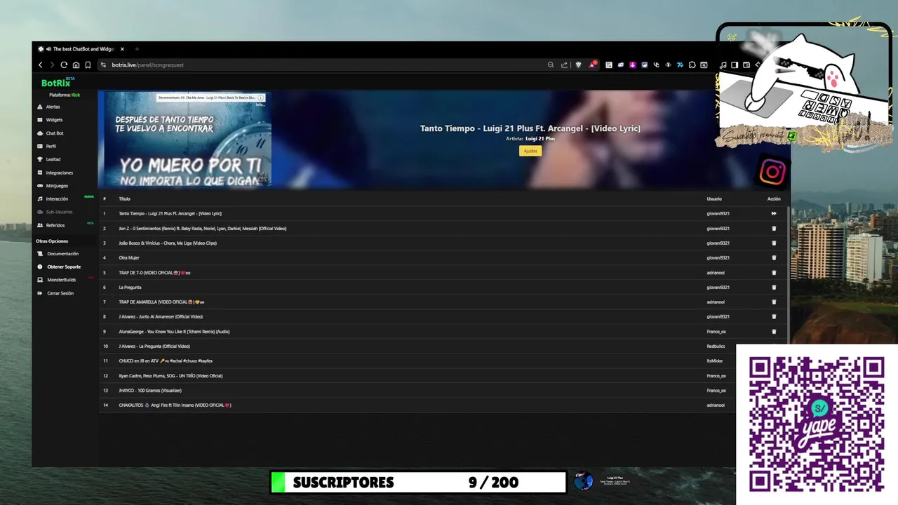
Task: Open the Perfil page
Action: [51, 146]
